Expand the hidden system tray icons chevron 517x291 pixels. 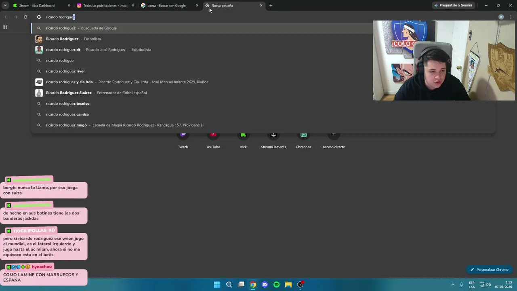pyautogui.click(x=453, y=285)
